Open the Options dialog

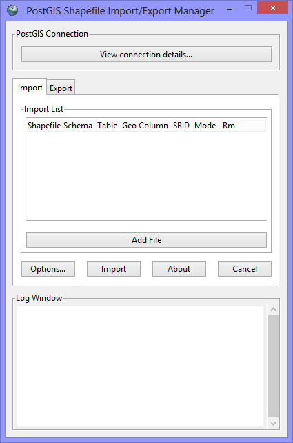pos(48,268)
